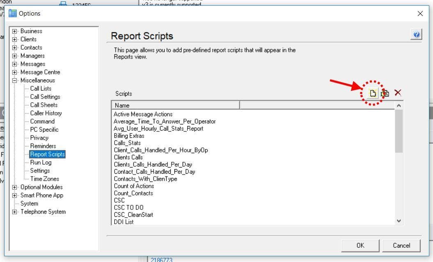Select Avg_User_Hourly_Call_Stats_Report script
433x262 pixels.
158,129
